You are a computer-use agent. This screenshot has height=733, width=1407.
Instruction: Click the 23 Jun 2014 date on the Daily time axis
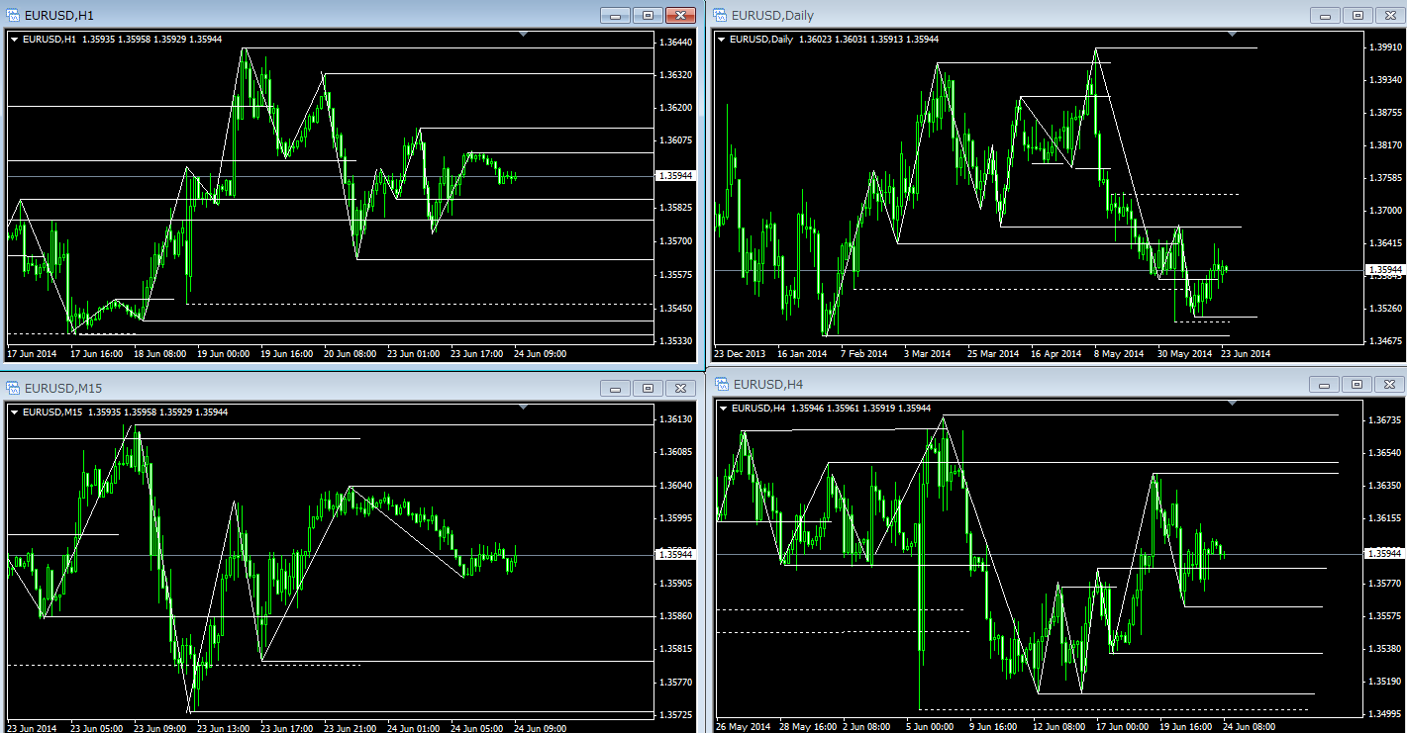1245,353
